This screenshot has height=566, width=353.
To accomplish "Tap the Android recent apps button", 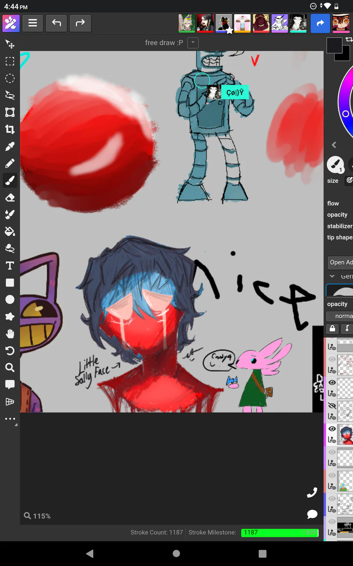I will tap(263, 553).
